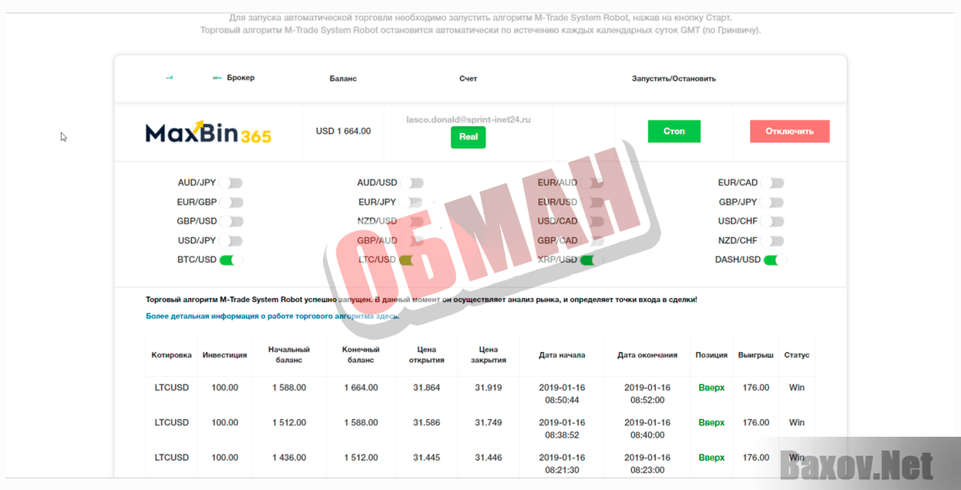Viewport: 961px width, 490px height.
Task: Click the Котировка column header
Action: tap(171, 355)
